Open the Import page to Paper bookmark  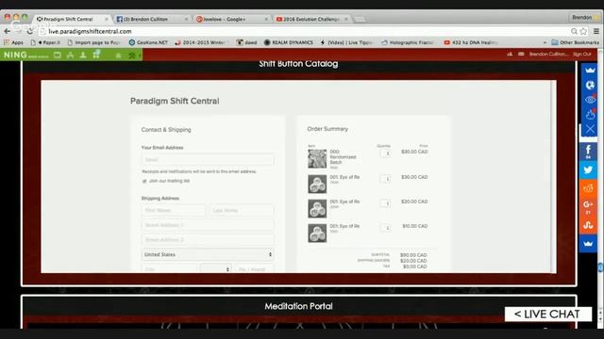[93, 42]
